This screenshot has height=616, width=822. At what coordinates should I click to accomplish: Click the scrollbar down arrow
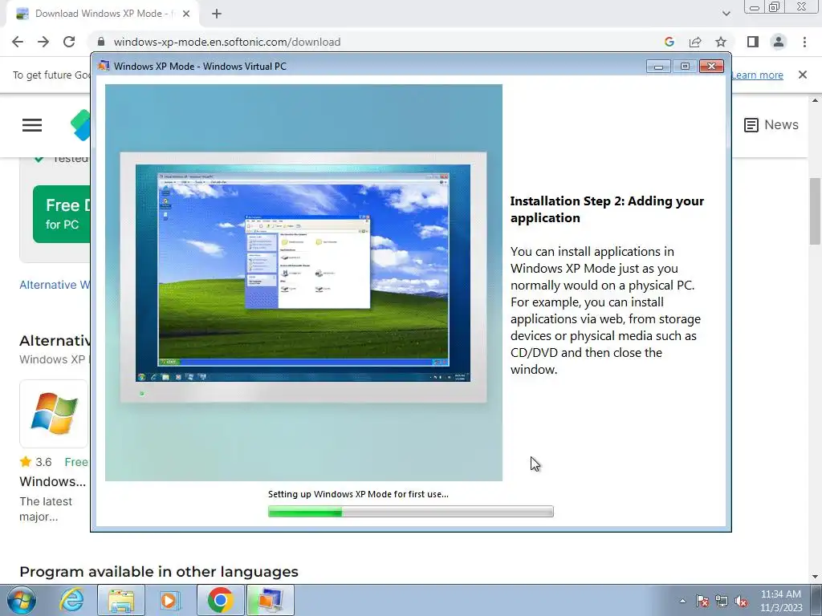point(815,577)
